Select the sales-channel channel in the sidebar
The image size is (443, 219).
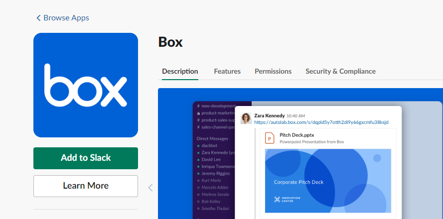tap(216, 127)
